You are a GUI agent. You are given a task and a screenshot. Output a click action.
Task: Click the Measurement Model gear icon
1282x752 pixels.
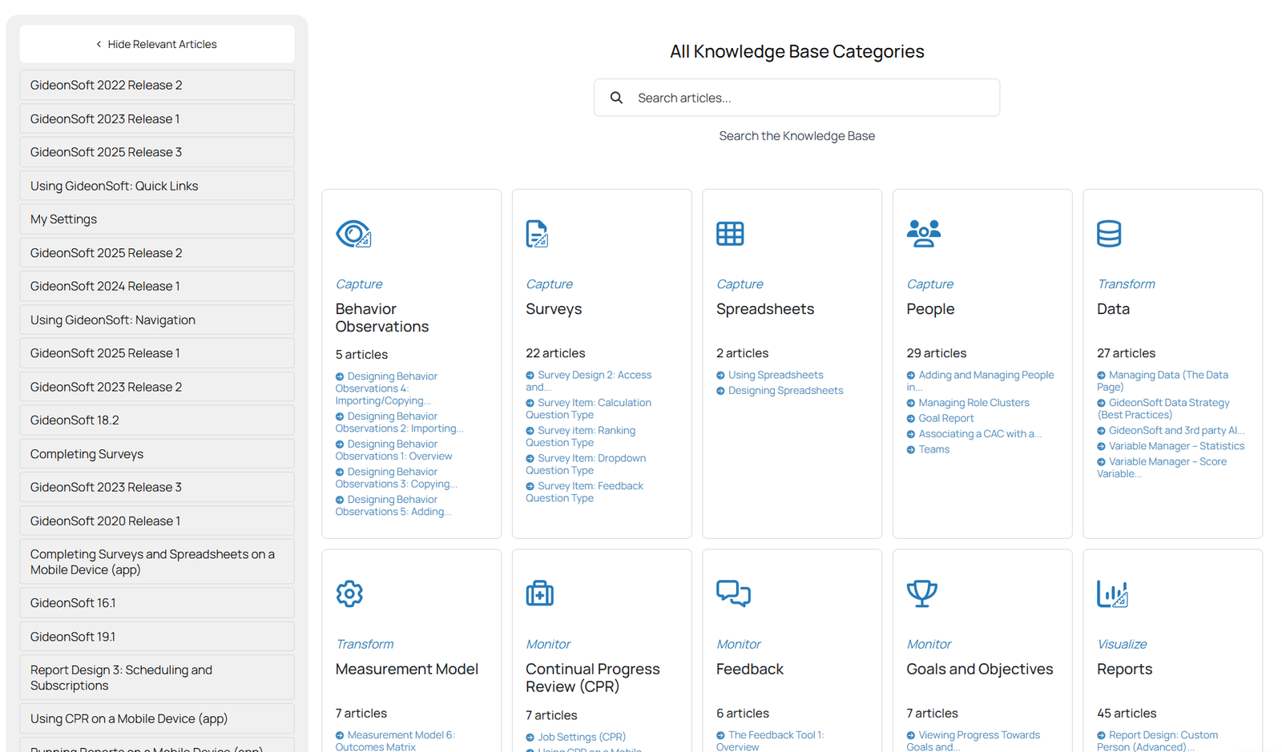click(349, 593)
